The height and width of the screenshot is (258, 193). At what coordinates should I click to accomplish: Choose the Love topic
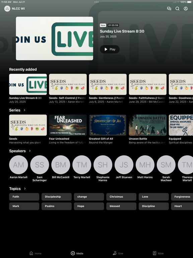153,197
